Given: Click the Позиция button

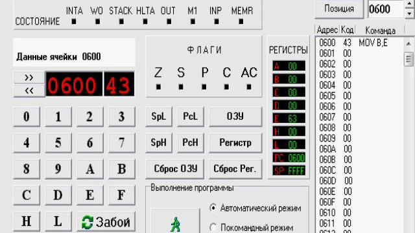Looking at the screenshot, I should click(339, 9).
